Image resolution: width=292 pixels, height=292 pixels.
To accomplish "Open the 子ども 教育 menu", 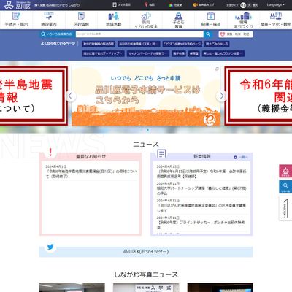I will click(178, 20).
